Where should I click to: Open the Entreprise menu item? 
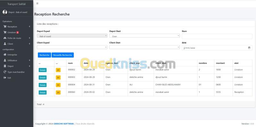[17, 55]
